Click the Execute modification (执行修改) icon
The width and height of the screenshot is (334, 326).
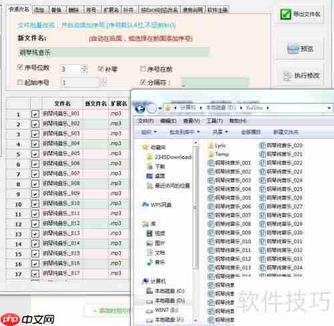(x=287, y=76)
